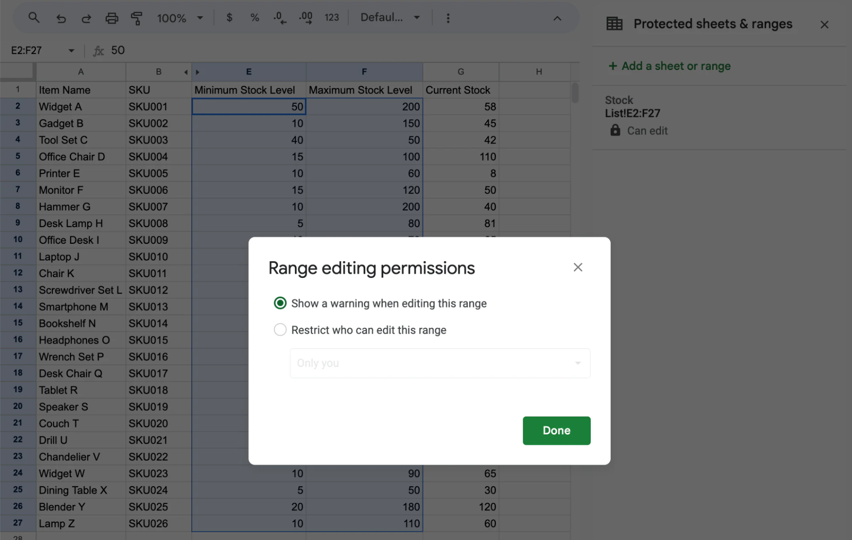Screen dimensions: 852x540
Task: Click cell containing Widget A
Action: (81, 107)
